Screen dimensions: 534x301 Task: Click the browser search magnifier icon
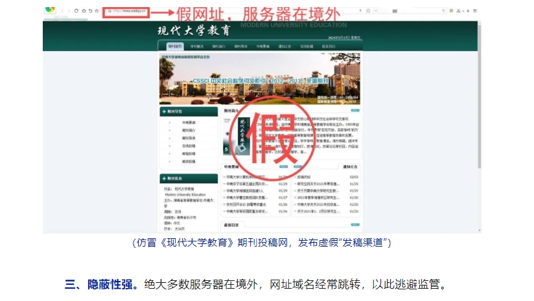[x=443, y=11]
